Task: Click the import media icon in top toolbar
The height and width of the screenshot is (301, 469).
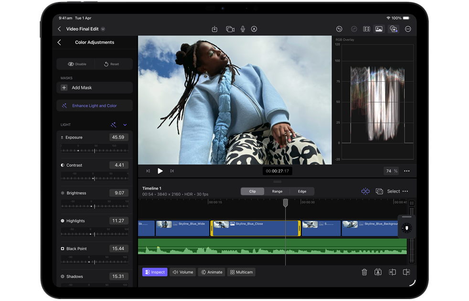Action: coord(214,29)
